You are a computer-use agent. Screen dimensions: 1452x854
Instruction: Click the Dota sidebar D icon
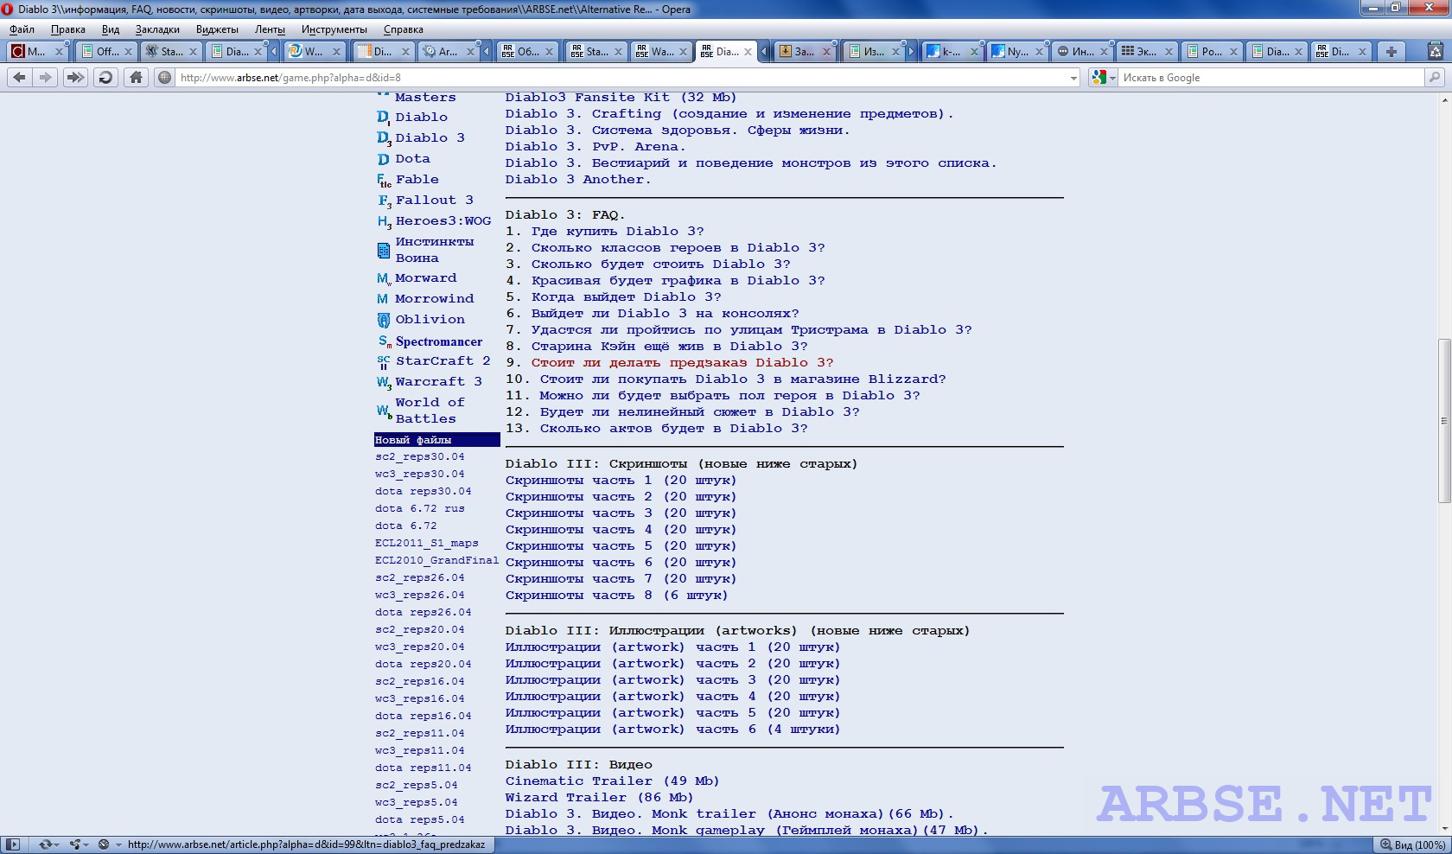point(384,159)
